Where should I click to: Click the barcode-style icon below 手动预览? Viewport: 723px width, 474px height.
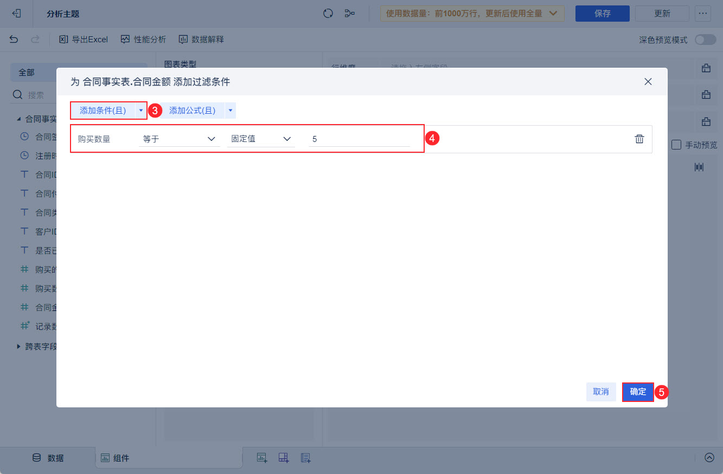pyautogui.click(x=699, y=167)
